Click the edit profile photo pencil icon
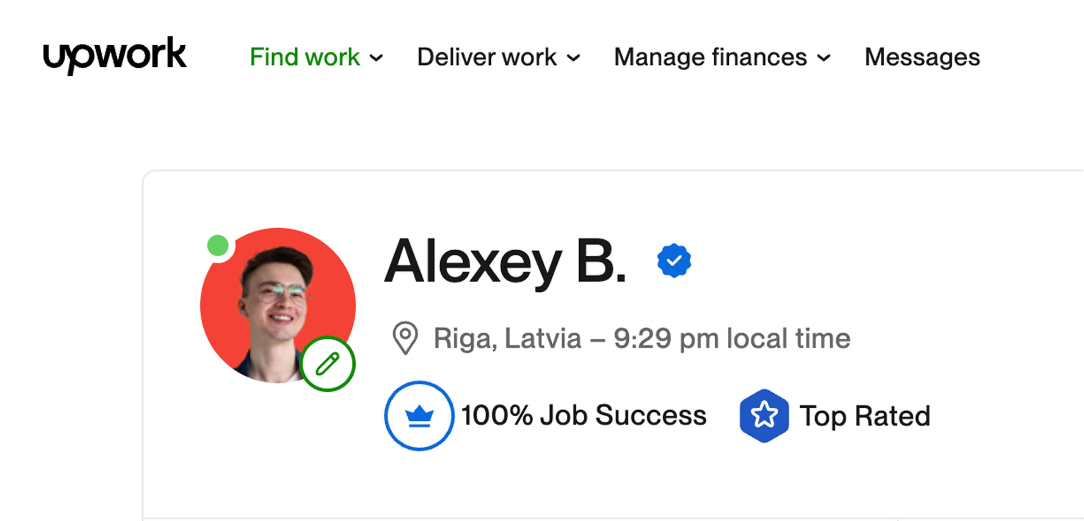Image resolution: width=1084 pixels, height=521 pixels. pos(327,364)
